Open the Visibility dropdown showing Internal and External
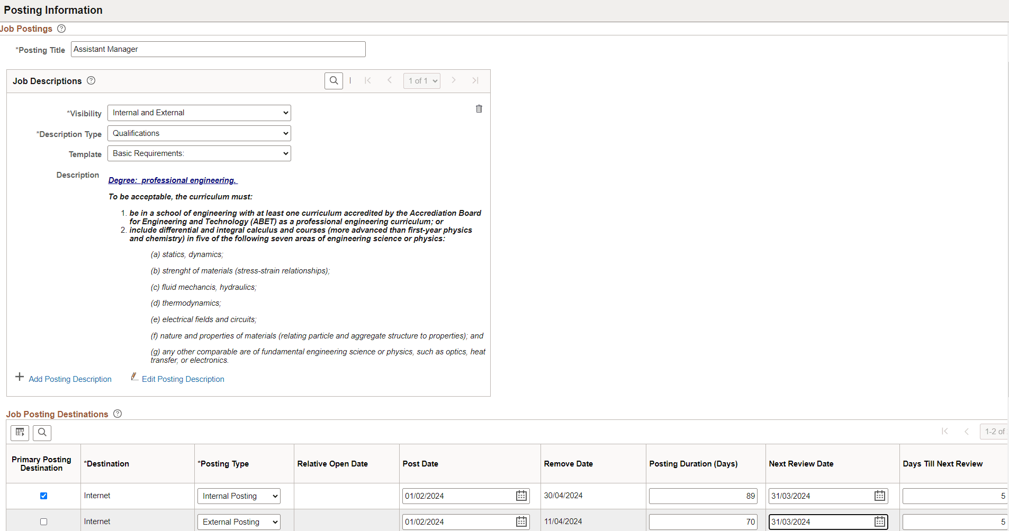 pos(199,113)
